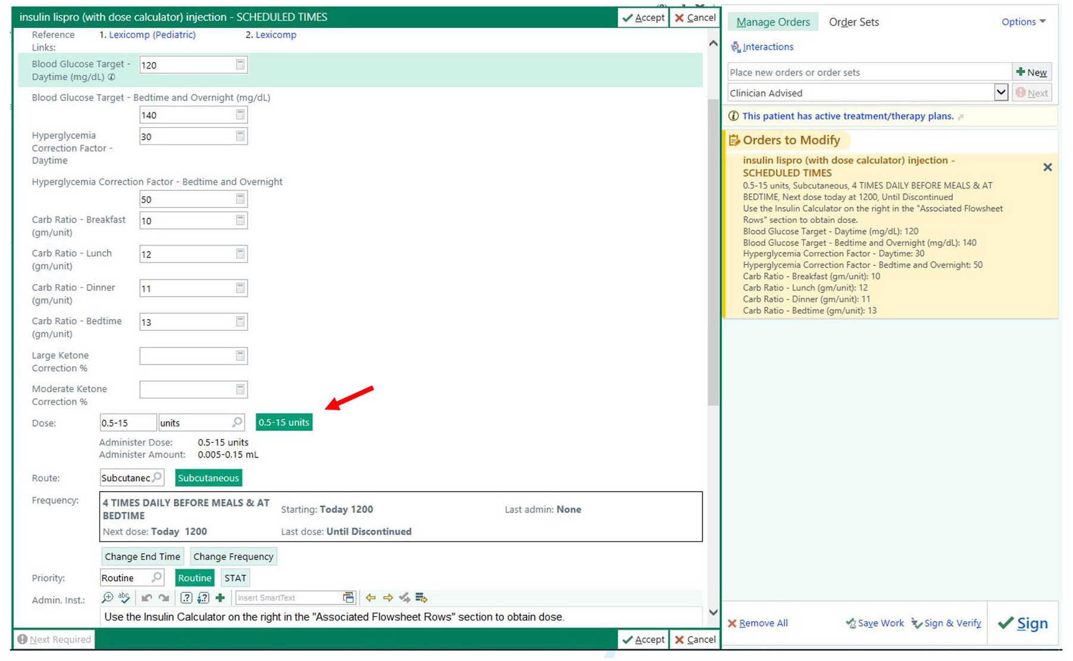Select the STAT priority option
Viewport: 1073px width, 661px height.
235,578
